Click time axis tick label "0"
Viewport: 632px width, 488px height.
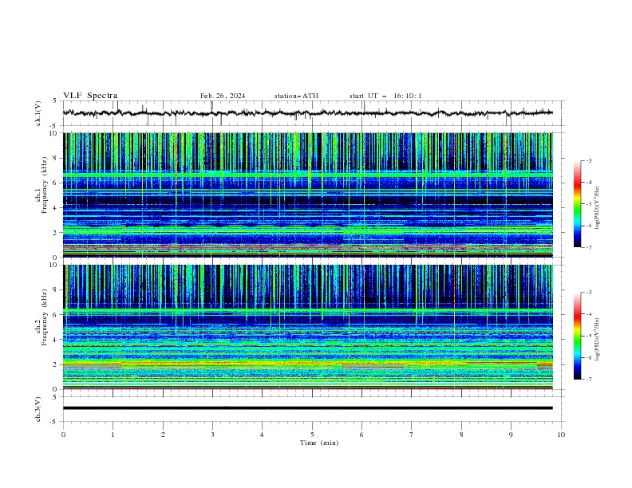(63, 435)
